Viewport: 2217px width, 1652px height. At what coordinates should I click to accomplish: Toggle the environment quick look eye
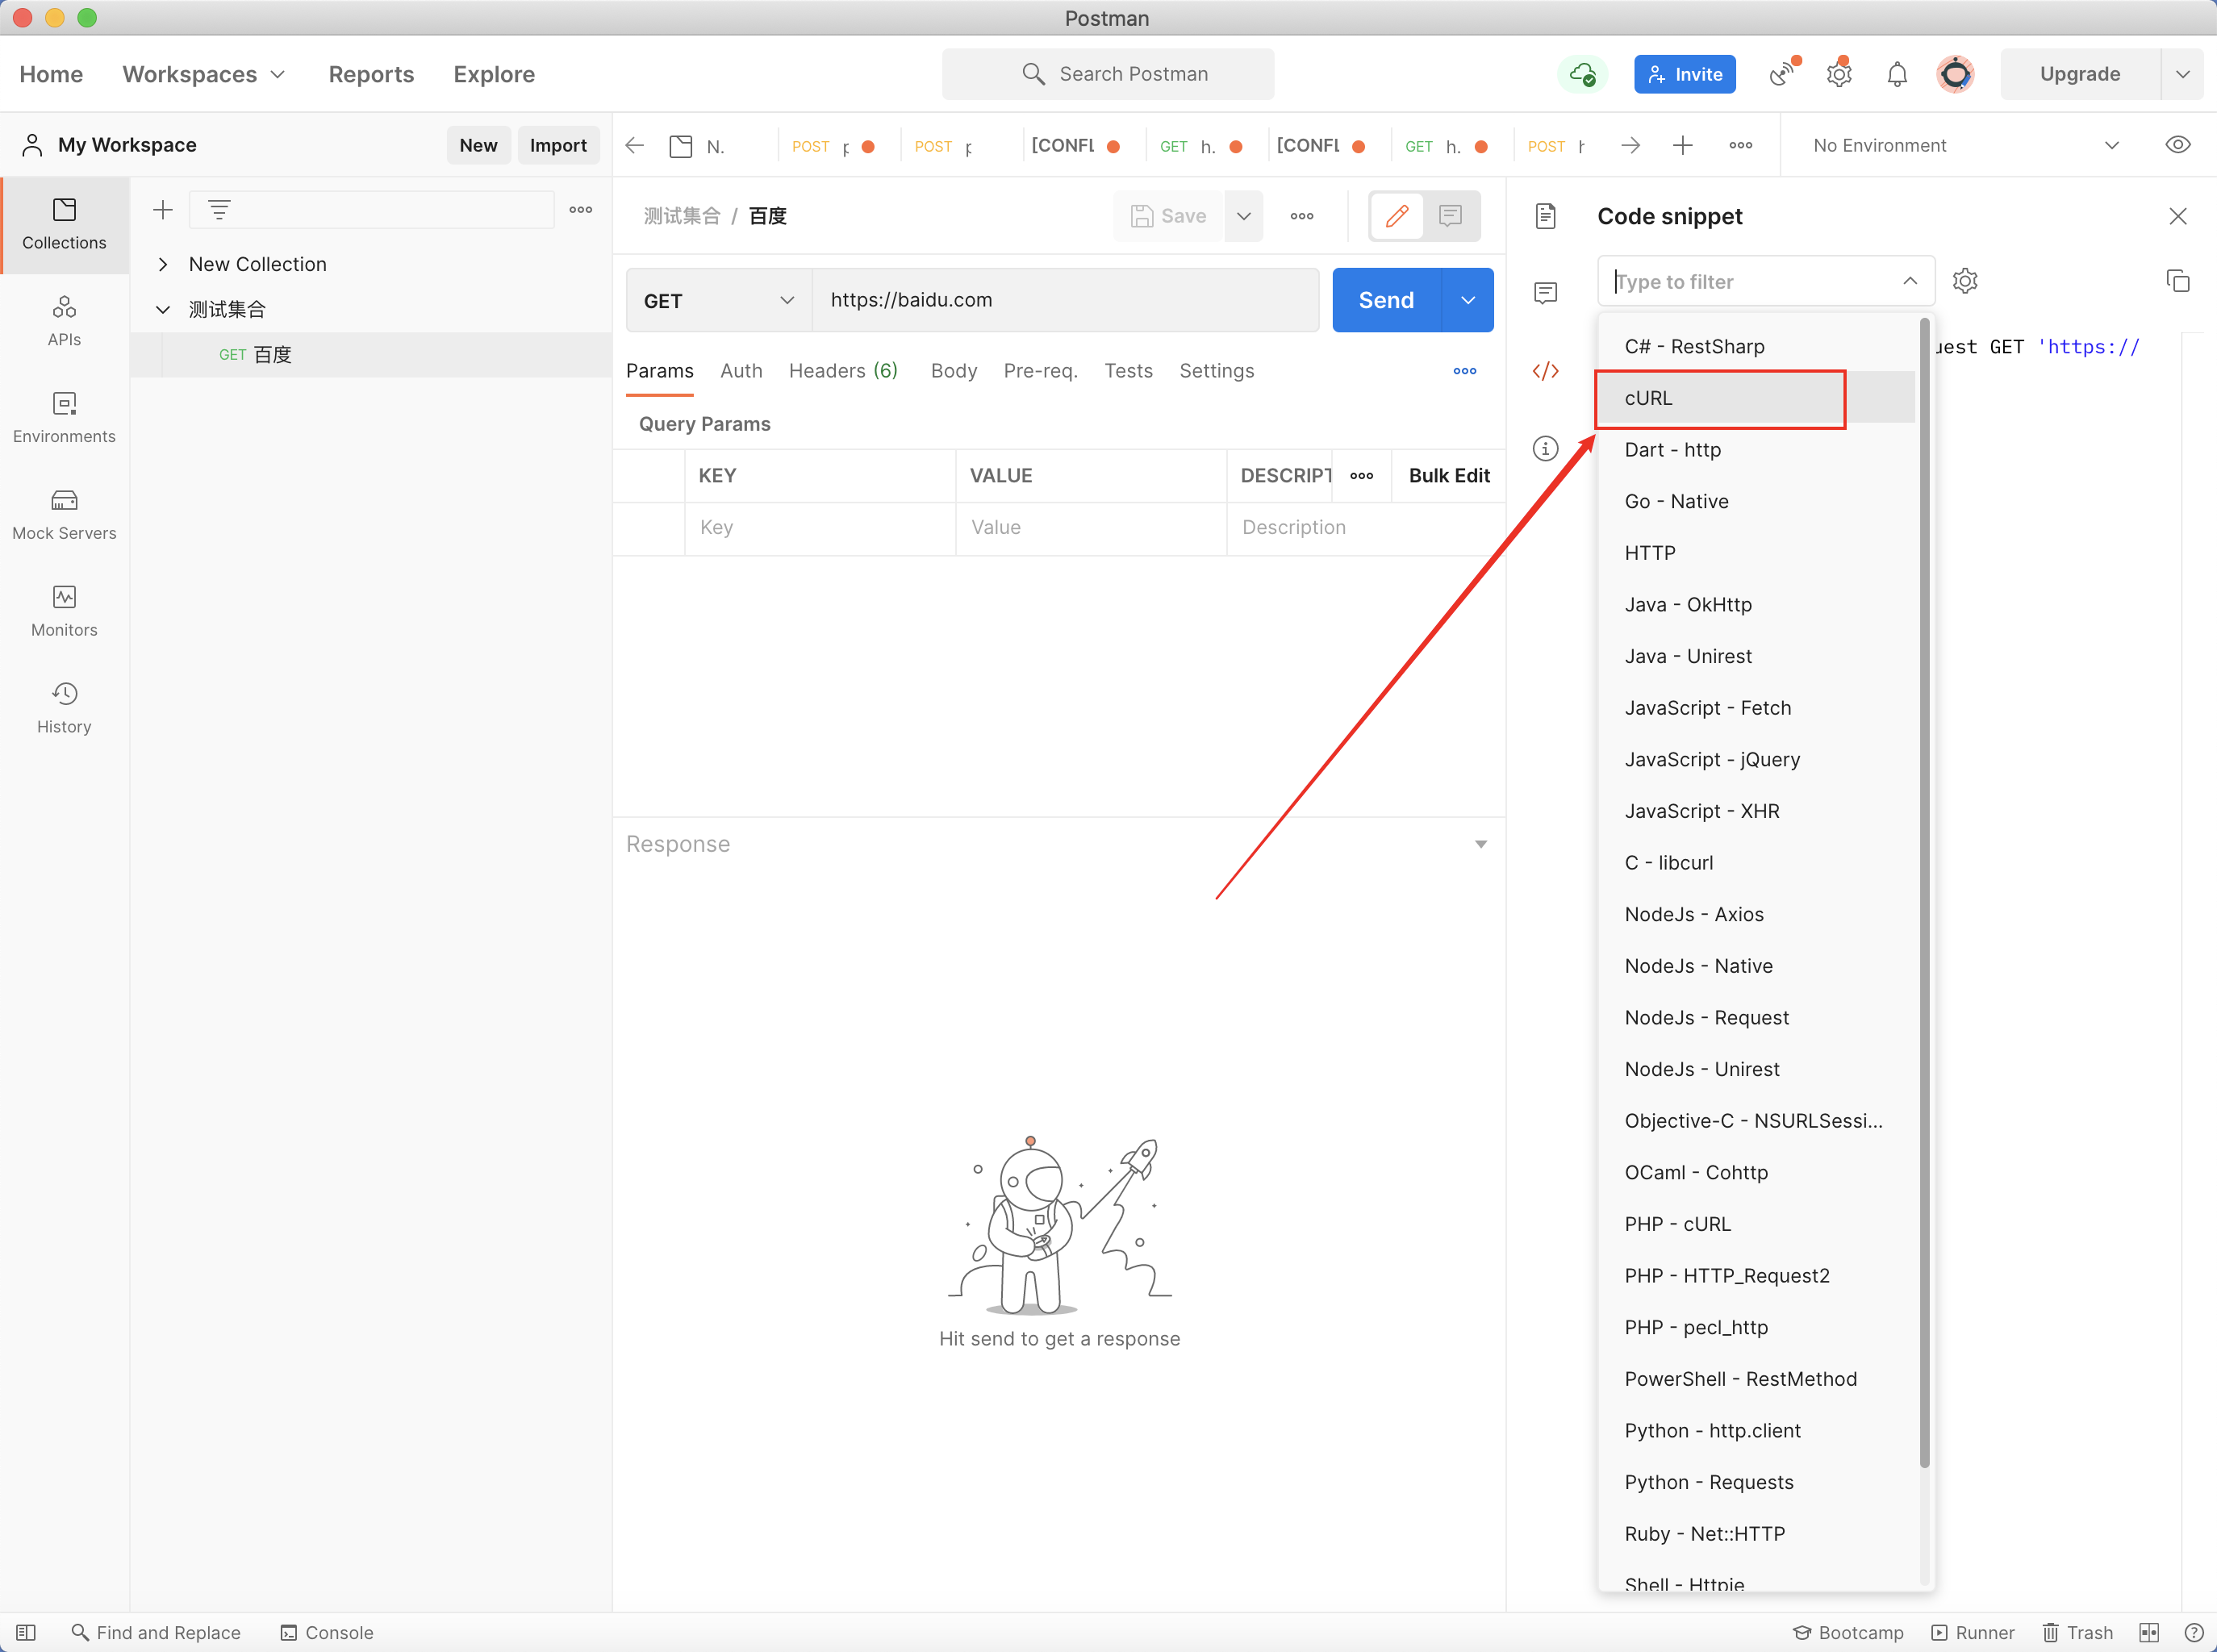pyautogui.click(x=2177, y=145)
